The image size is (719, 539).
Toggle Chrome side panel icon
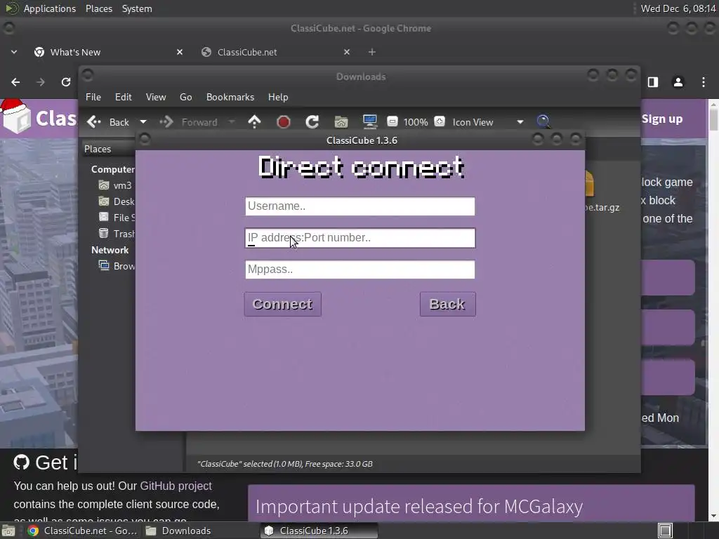click(x=653, y=82)
